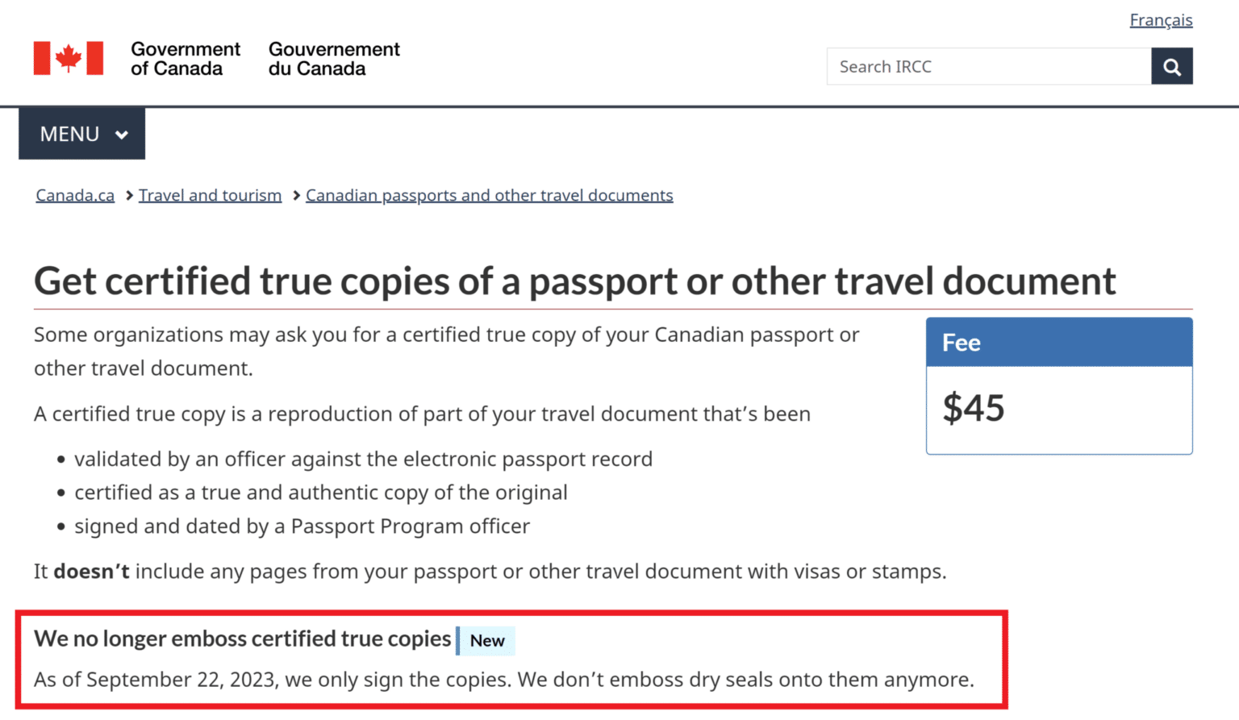The height and width of the screenshot is (720, 1239).
Task: Click the Gouvernement du Canada French wordmark
Action: [x=333, y=59]
